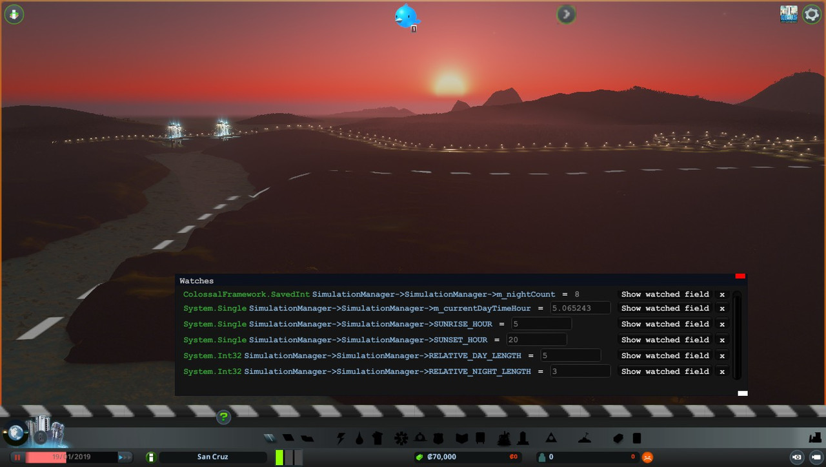Image resolution: width=826 pixels, height=467 pixels.
Task: Open the Public Transport menu
Action: (480, 439)
